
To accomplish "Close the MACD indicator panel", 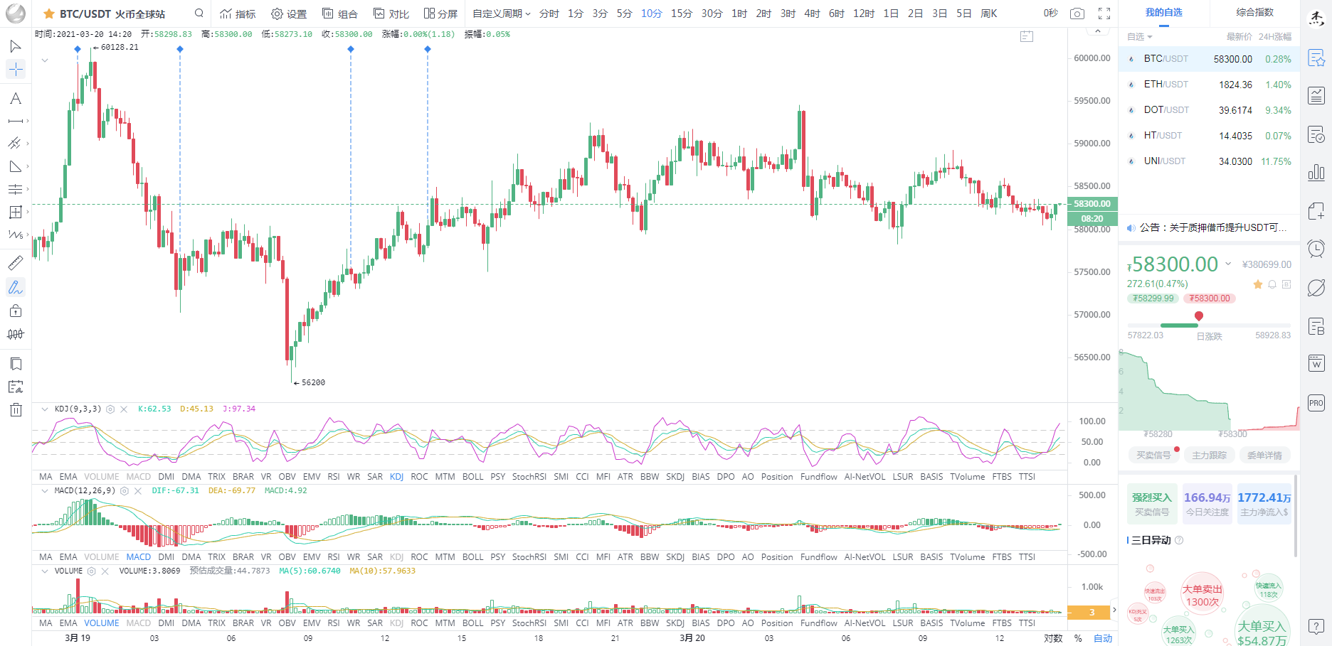I will 138,491.
